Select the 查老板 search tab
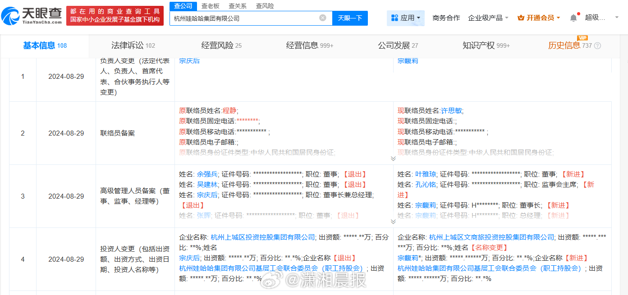This screenshot has height=295, width=628. tap(210, 6)
